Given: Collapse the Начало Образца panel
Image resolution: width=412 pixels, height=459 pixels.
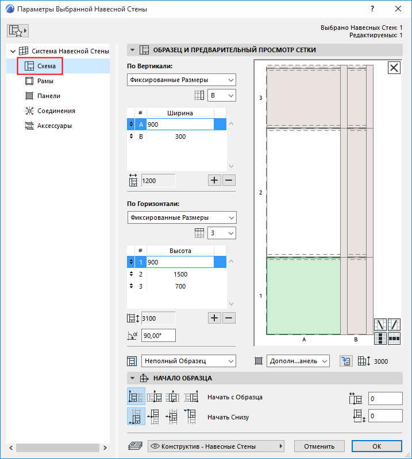Looking at the screenshot, I should point(132,378).
